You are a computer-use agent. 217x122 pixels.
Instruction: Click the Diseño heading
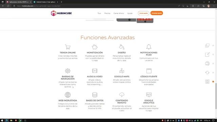tap(122, 53)
